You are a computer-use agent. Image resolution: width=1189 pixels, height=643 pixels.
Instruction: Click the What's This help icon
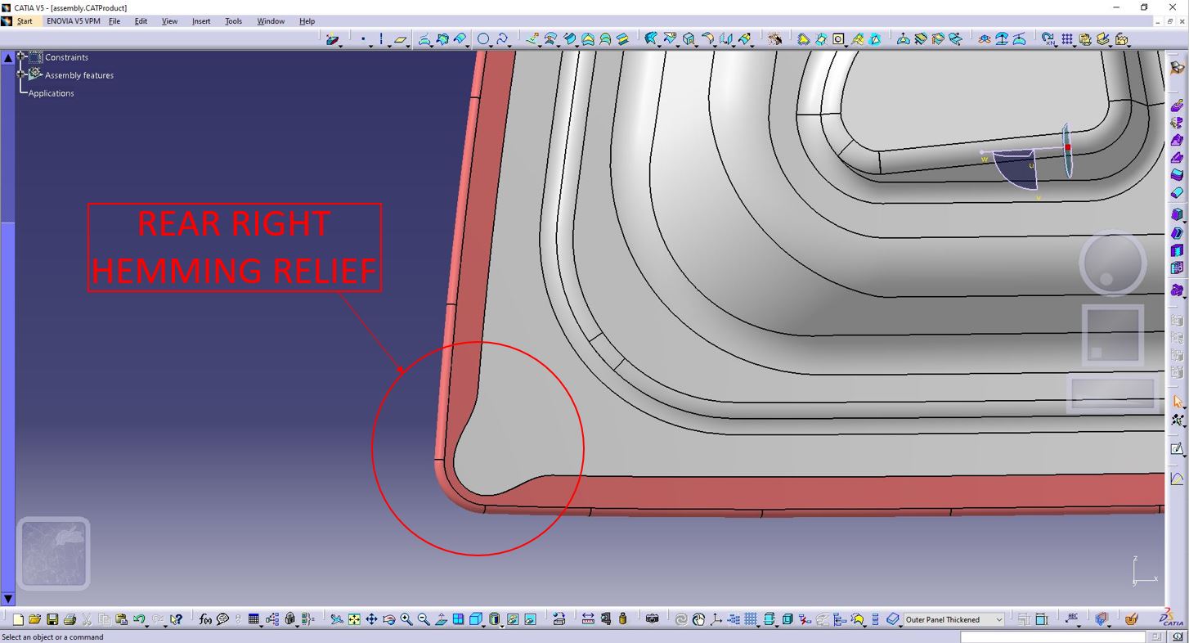pos(177,620)
